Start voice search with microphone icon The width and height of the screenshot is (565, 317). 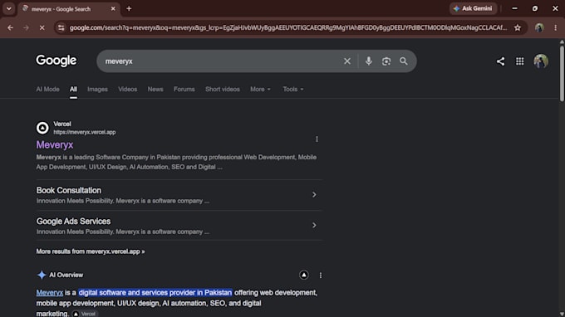pos(368,61)
